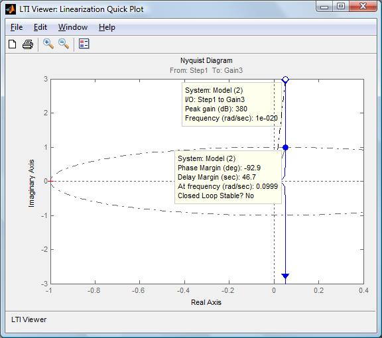Open the Window menu

[x=73, y=27]
